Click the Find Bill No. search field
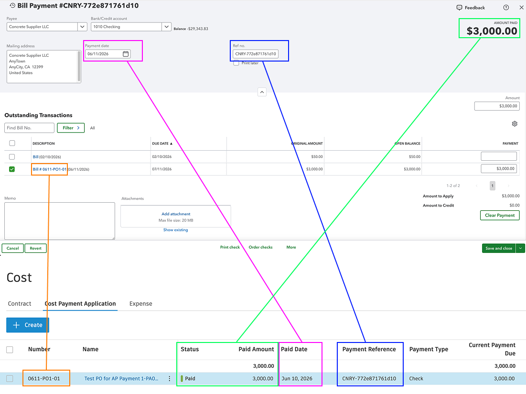Image resolution: width=526 pixels, height=394 pixels. point(29,128)
